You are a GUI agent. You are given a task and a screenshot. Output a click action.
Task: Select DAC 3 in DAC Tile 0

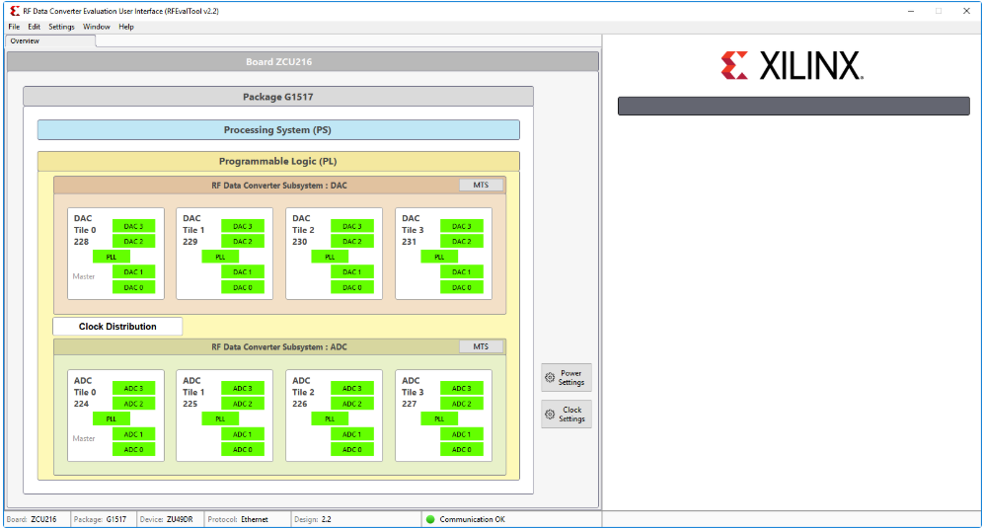click(x=133, y=226)
